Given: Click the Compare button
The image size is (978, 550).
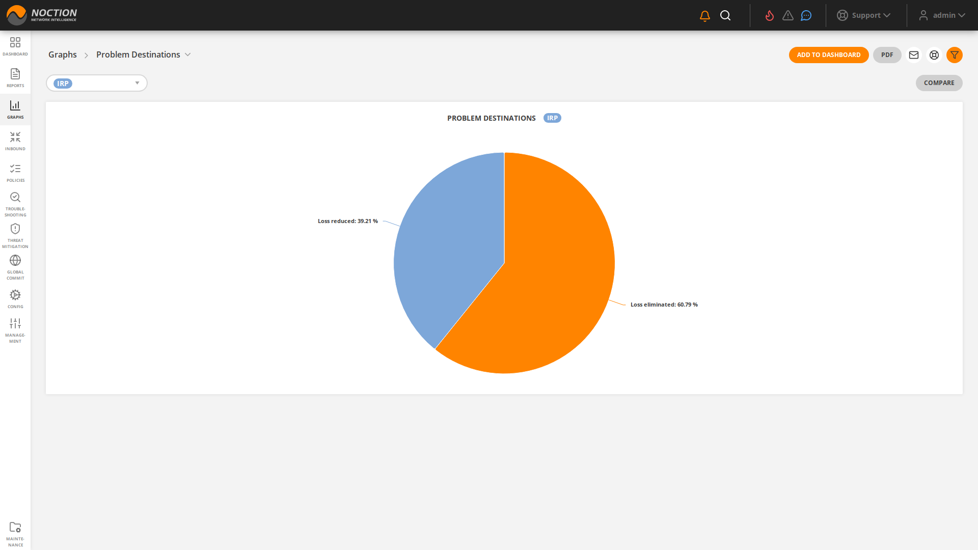Looking at the screenshot, I should click(939, 83).
